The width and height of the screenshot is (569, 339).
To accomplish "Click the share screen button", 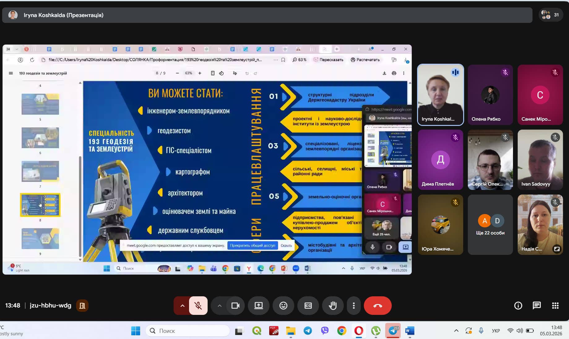I will pos(258,306).
